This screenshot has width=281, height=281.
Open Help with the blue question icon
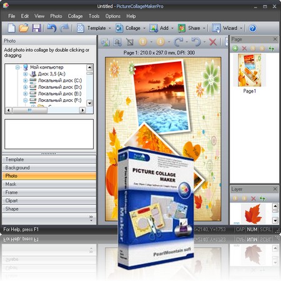coord(252,28)
